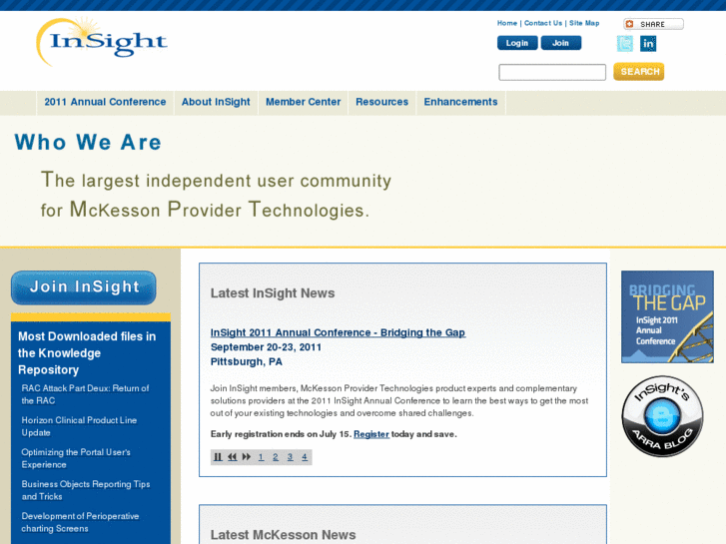The image size is (726, 544).
Task: Jump to news slide 1
Action: pos(261,457)
